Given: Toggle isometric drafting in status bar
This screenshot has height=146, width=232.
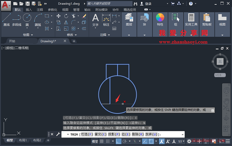Looking at the screenshot, I should point(135,142).
